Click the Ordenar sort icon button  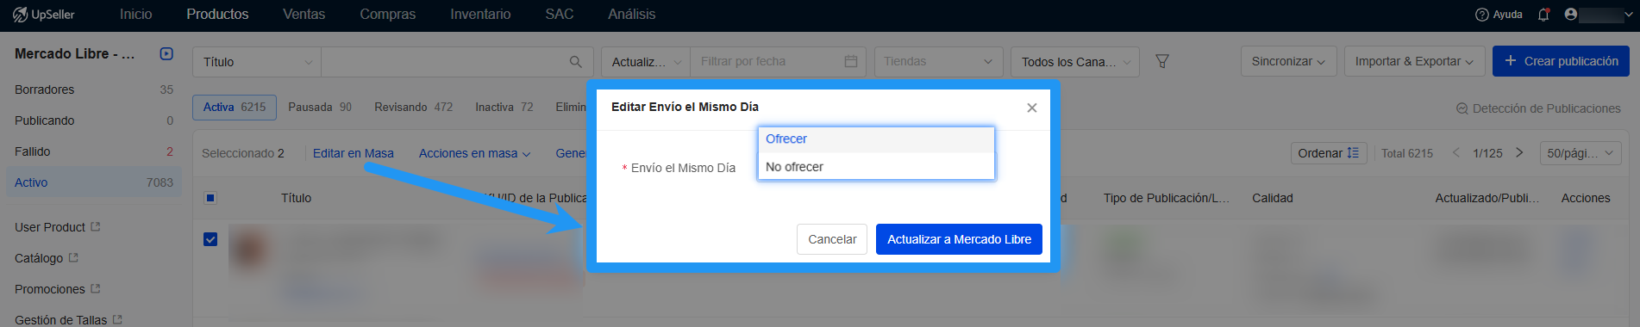(1329, 153)
